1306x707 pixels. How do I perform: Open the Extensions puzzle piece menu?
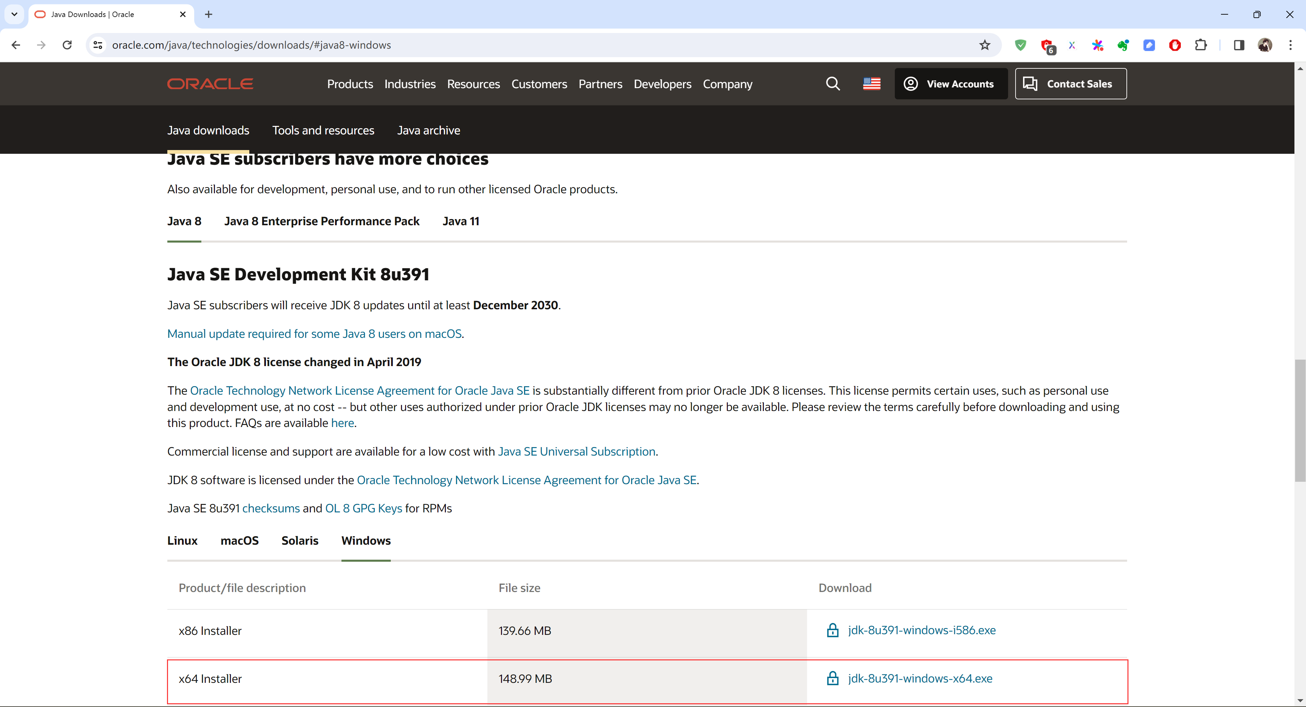coord(1201,45)
